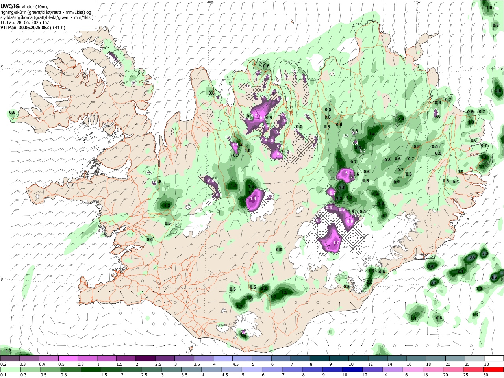
Task: Select dark purple snow swatch between 2 and 2.5
Action: coord(145,359)
